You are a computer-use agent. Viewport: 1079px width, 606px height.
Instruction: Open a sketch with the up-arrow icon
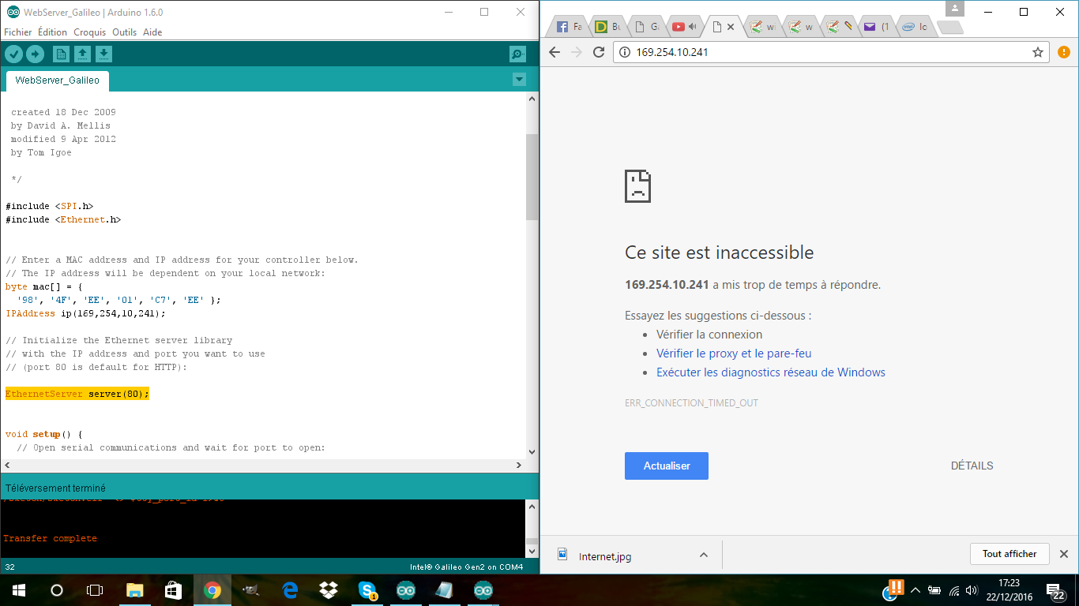tap(82, 54)
